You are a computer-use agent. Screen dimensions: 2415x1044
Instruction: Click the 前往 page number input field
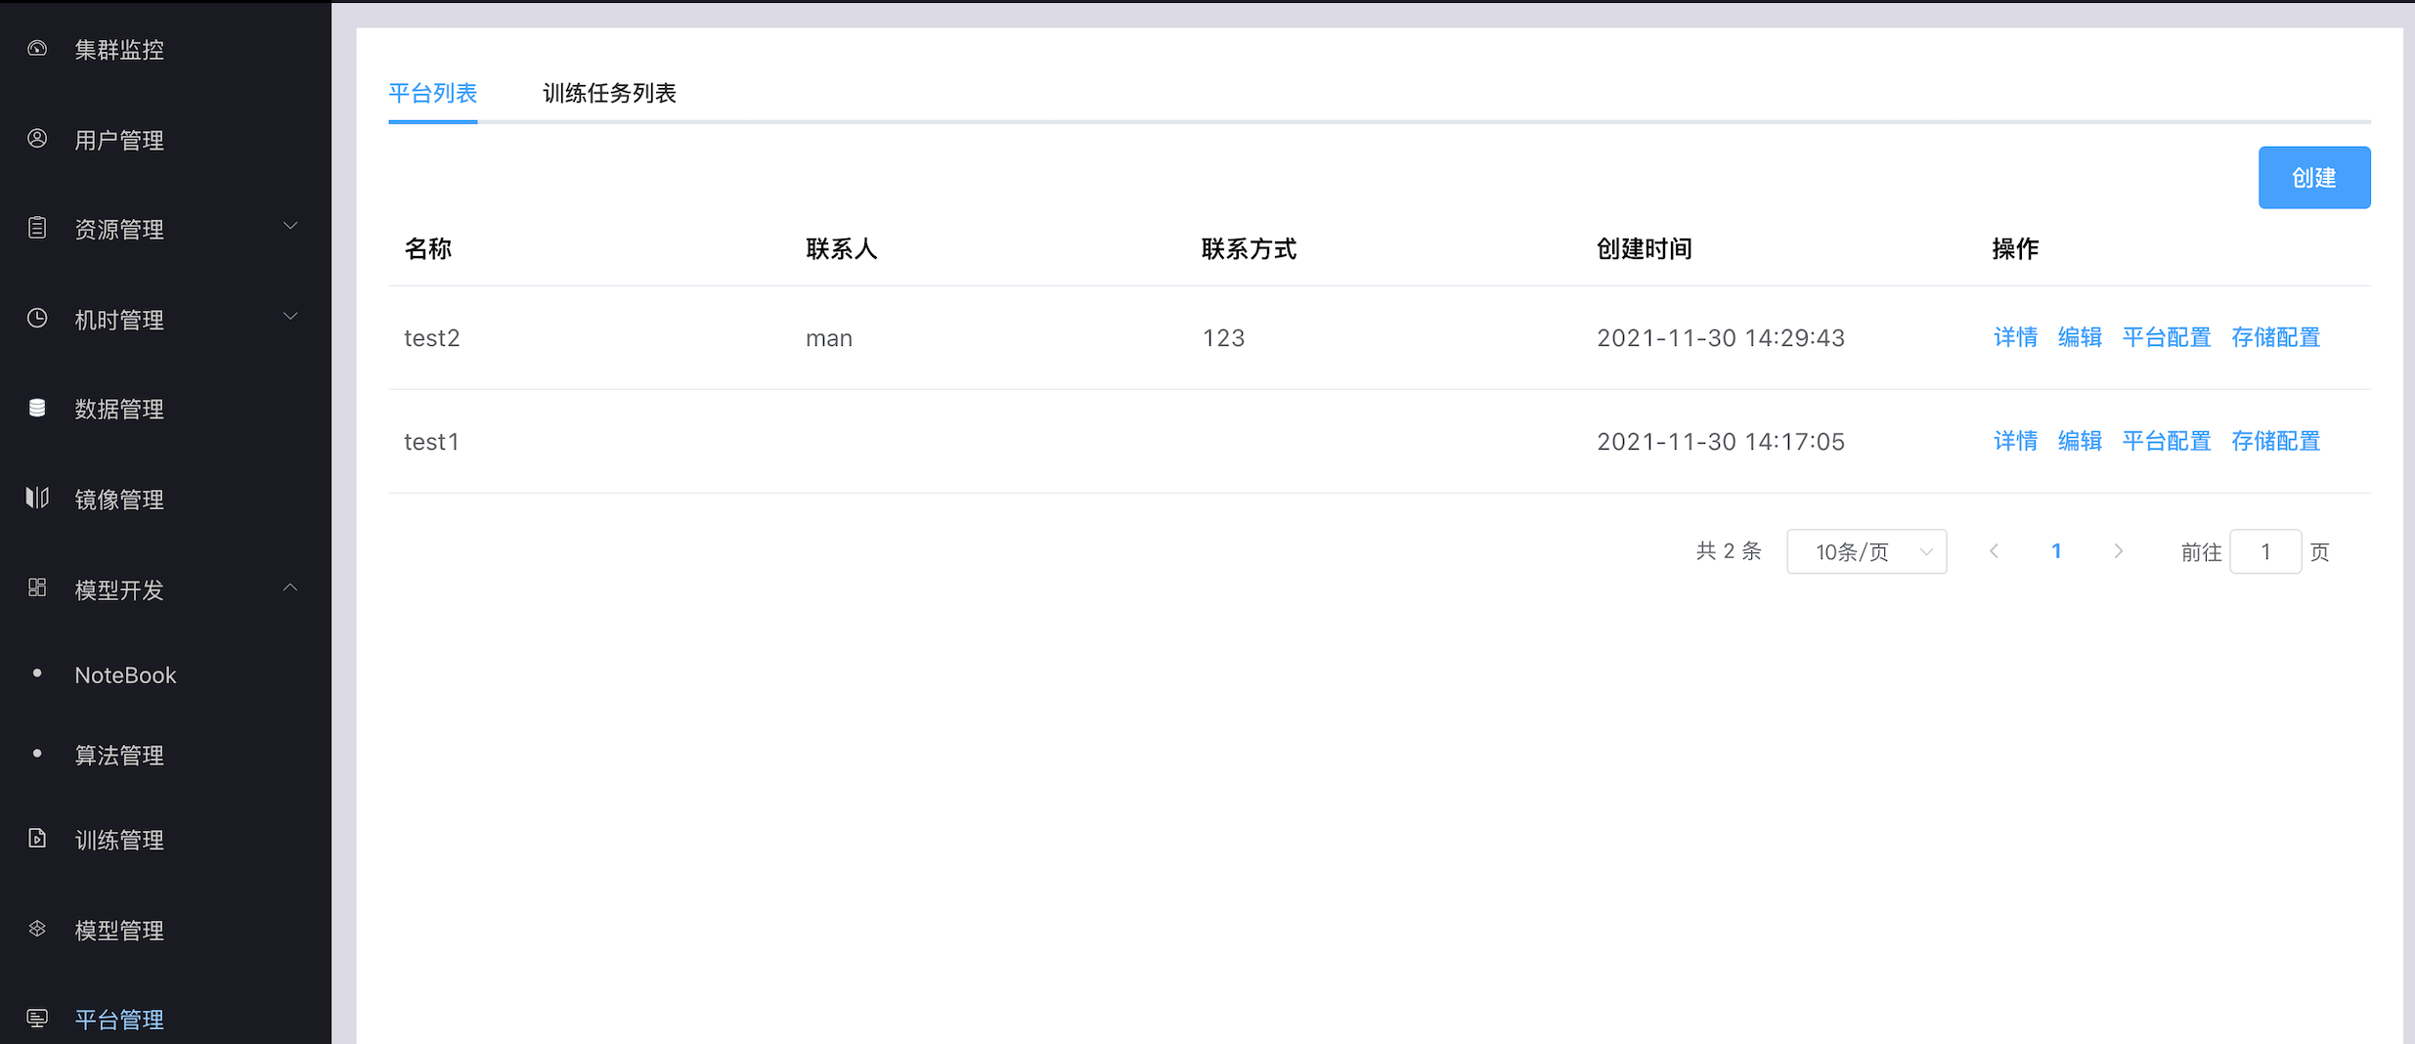click(x=2265, y=551)
